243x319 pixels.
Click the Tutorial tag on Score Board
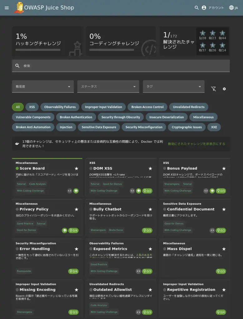(21, 184)
